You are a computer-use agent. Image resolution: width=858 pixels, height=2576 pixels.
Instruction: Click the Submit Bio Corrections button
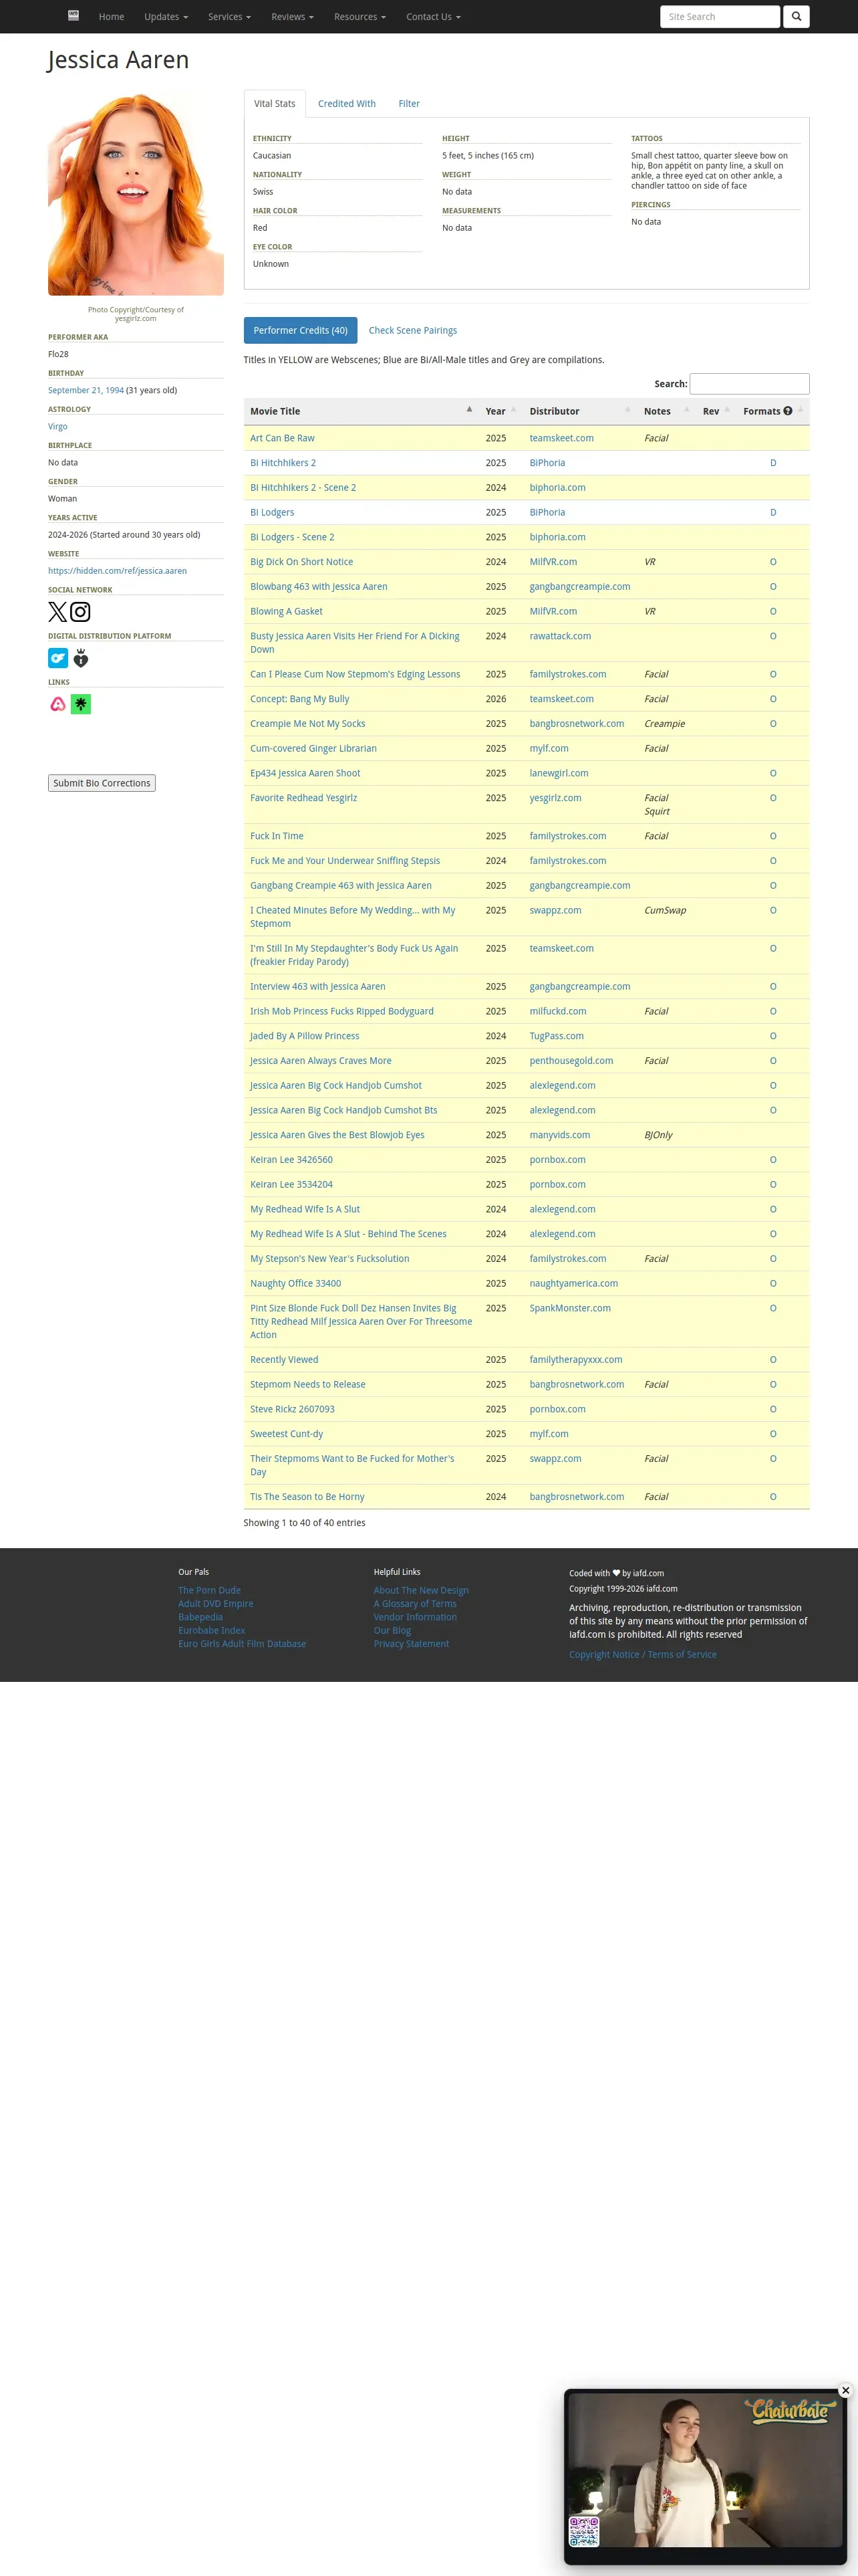pyautogui.click(x=102, y=783)
